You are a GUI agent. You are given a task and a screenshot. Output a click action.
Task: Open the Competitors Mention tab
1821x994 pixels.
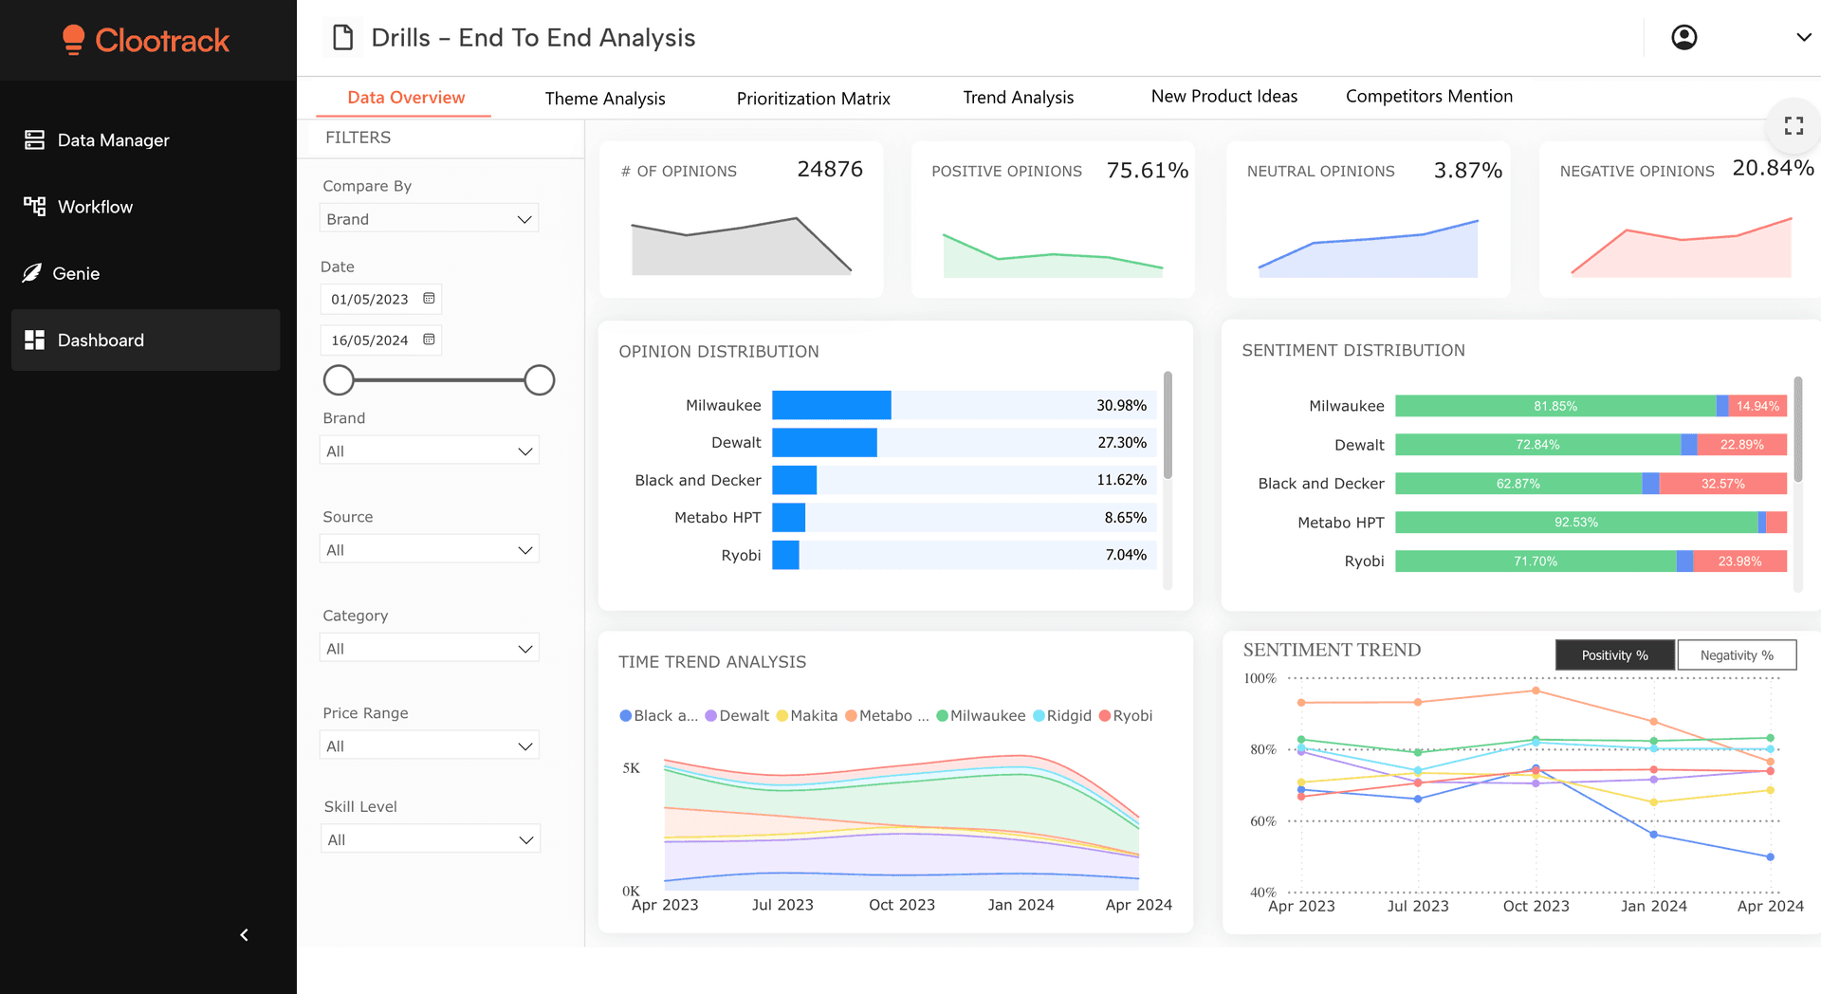1429,96
